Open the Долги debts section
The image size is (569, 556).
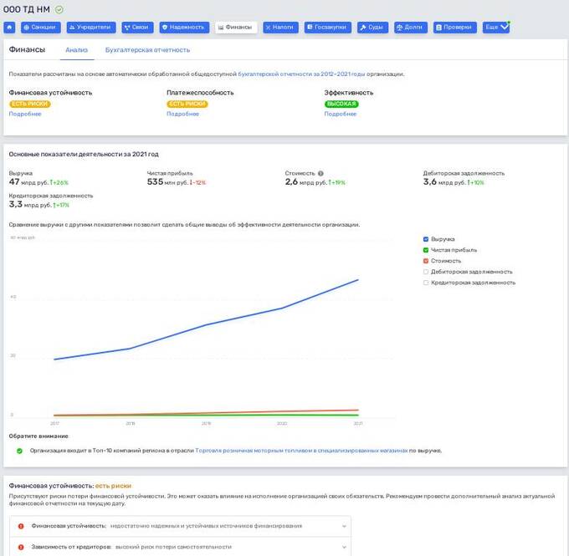click(410, 28)
